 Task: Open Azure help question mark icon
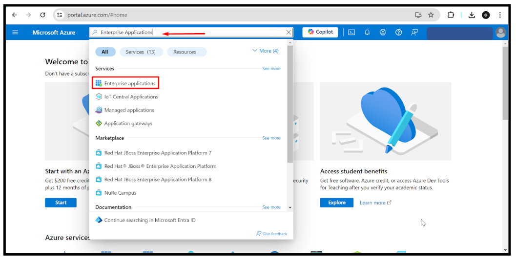click(398, 33)
